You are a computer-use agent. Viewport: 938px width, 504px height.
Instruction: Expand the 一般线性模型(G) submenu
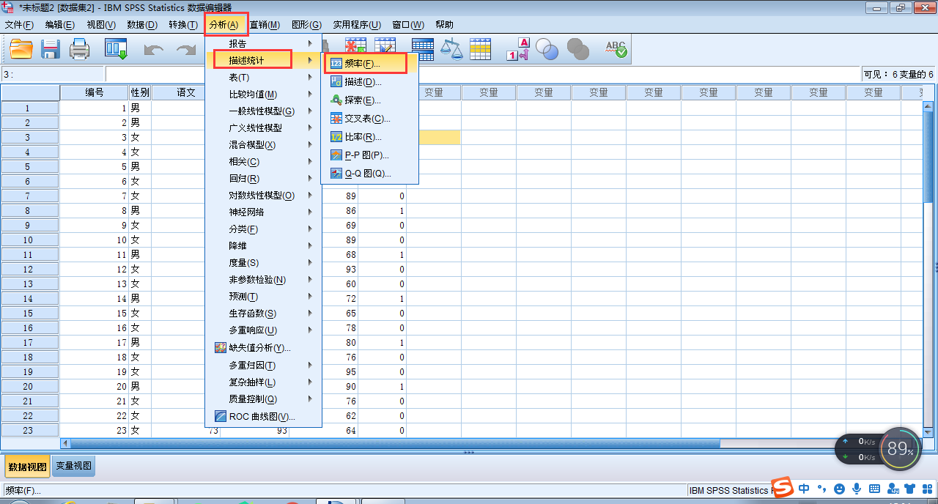(x=264, y=111)
